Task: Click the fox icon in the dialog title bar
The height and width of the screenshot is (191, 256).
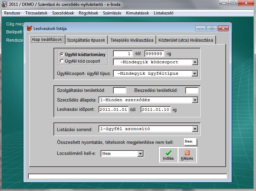Action: tap(30, 28)
